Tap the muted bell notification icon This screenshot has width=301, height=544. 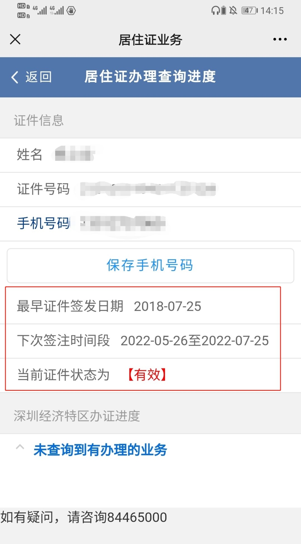pyautogui.click(x=233, y=11)
